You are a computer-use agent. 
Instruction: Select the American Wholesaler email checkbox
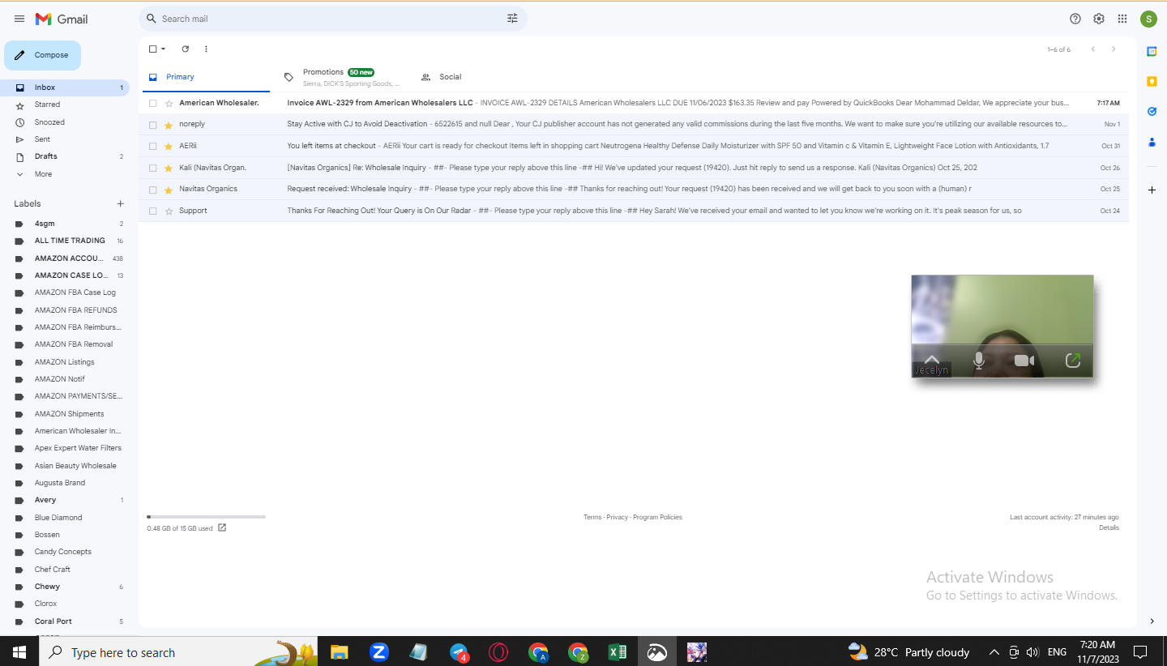coord(152,104)
